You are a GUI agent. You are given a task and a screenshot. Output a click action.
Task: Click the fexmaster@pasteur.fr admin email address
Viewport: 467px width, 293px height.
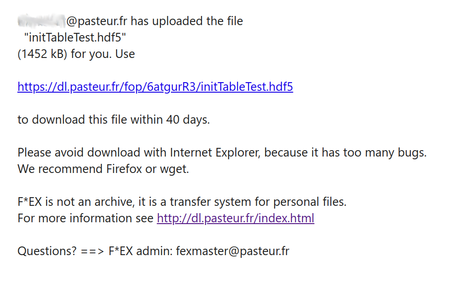point(233,251)
